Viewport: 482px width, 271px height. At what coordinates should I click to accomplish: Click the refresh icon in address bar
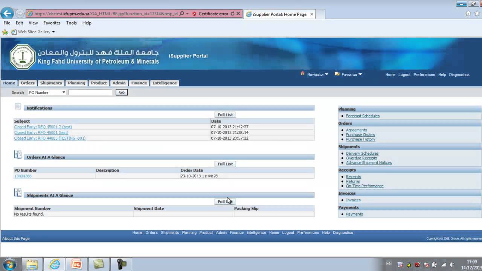click(x=232, y=14)
